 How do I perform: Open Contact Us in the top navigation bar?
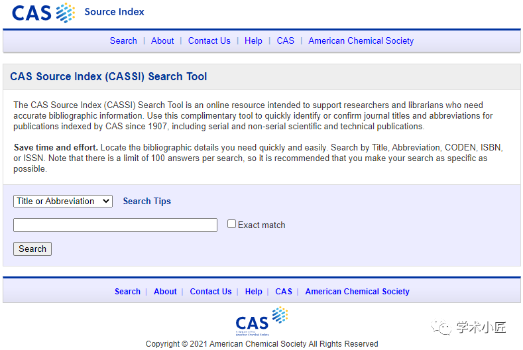209,40
